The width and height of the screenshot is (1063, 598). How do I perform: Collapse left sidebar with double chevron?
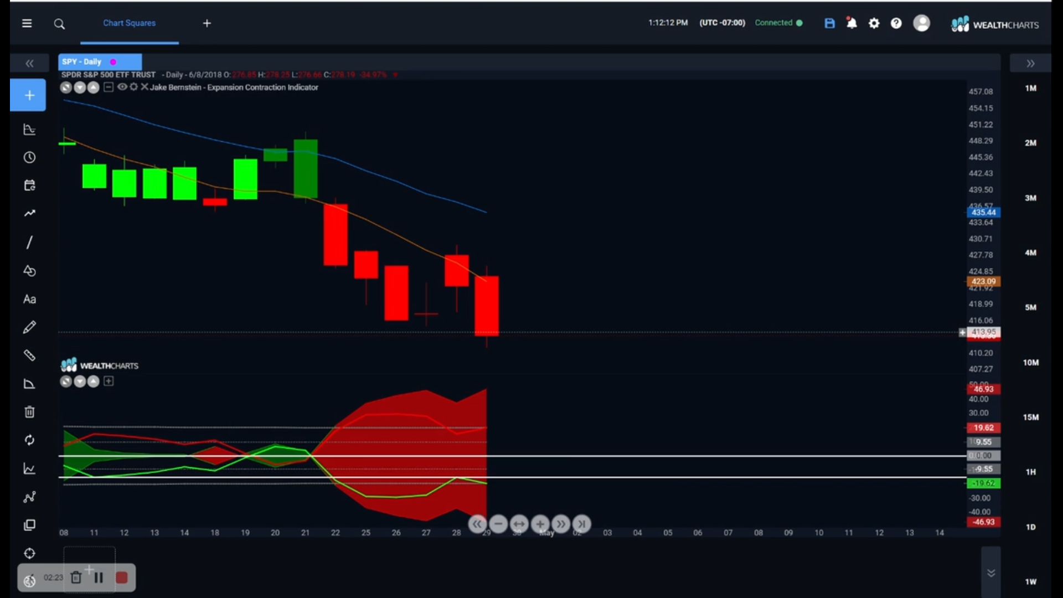tap(29, 64)
